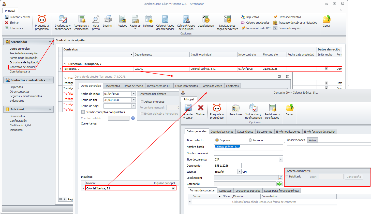371x214 pixels.
Task: Open Tipo documento dropdown
Action: tap(281, 159)
